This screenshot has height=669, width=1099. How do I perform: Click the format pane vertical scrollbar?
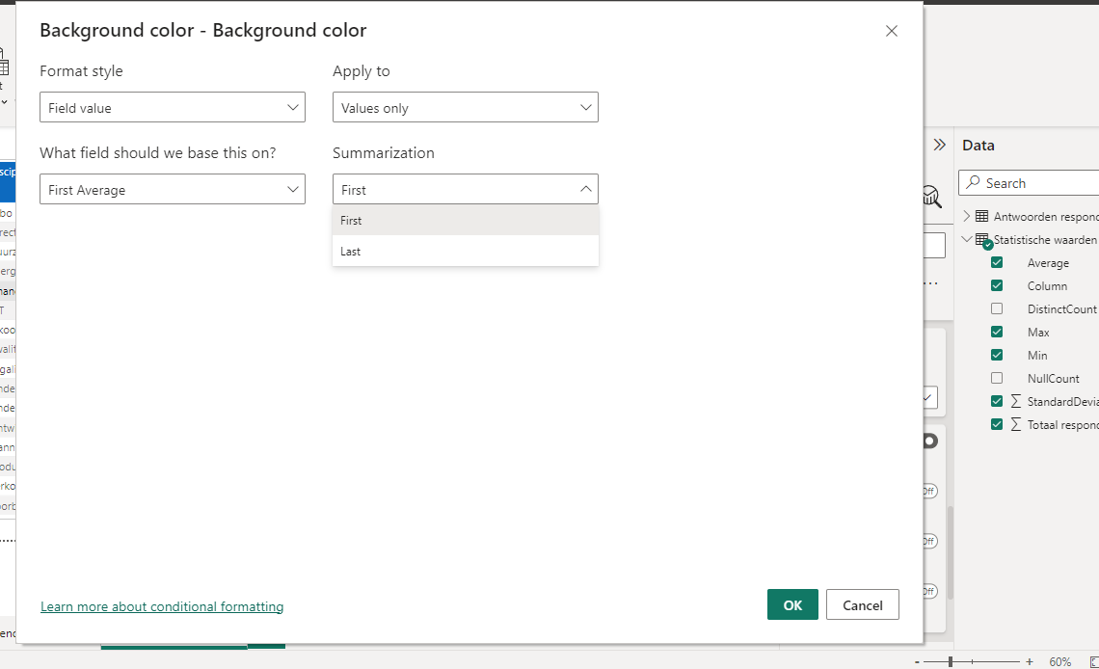click(951, 552)
